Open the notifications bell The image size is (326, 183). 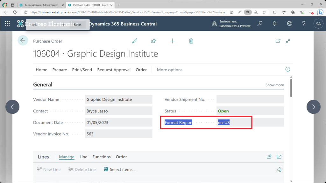[x=274, y=24]
